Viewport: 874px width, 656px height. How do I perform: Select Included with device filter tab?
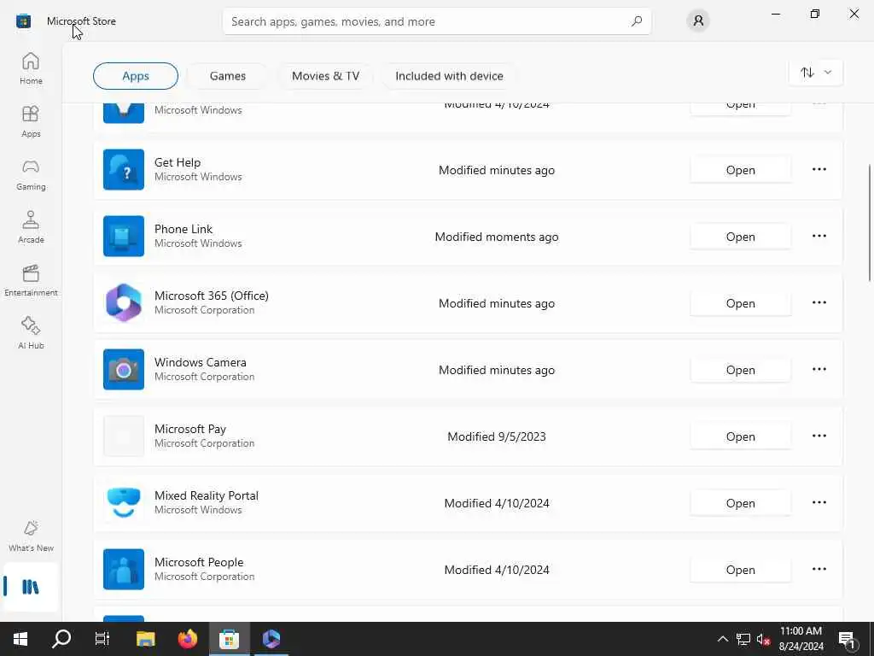coord(449,76)
